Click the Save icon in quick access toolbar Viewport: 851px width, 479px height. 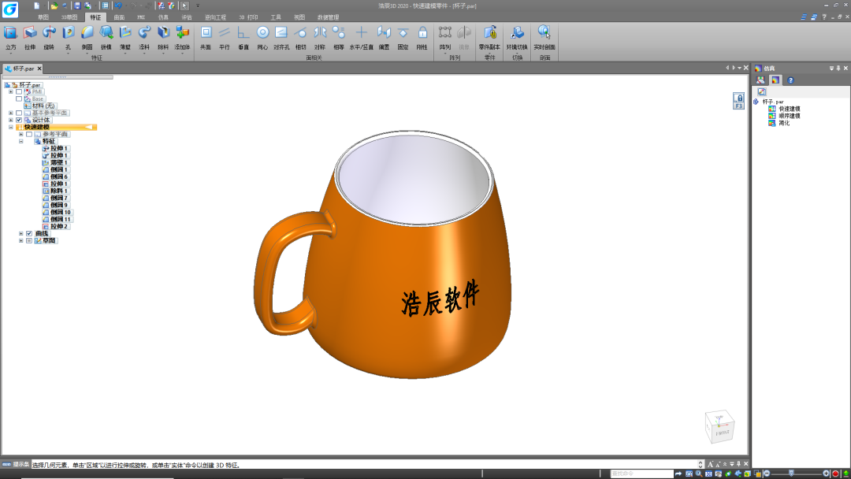point(77,6)
